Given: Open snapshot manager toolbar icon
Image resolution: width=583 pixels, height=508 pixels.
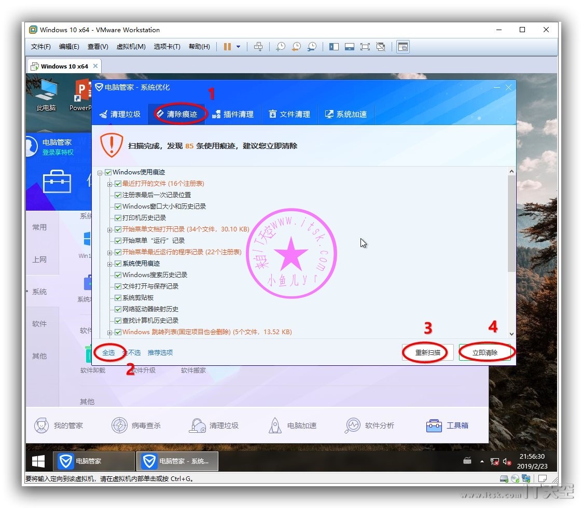Looking at the screenshot, I should point(312,47).
